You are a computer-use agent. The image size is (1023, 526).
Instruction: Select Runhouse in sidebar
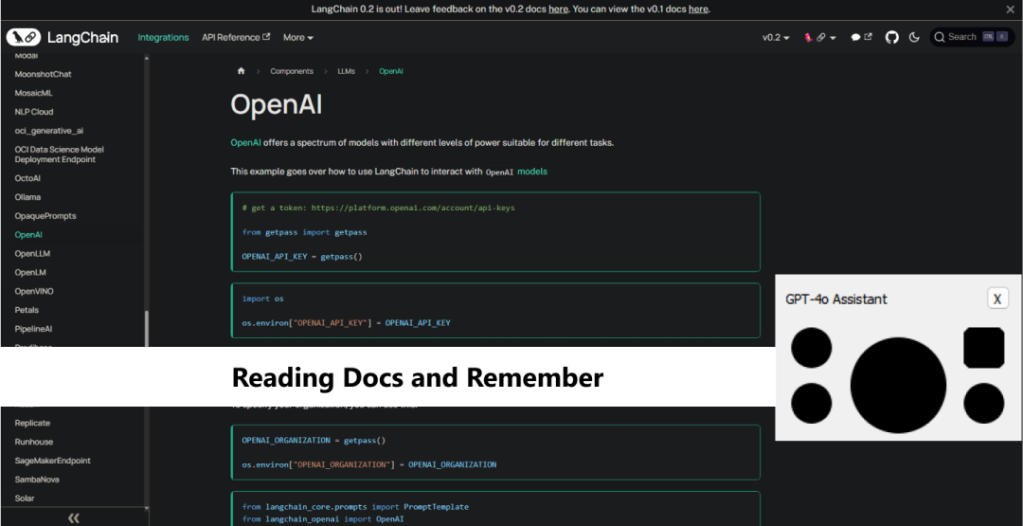click(34, 442)
